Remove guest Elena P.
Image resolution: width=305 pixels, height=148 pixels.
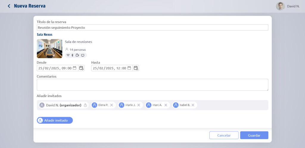click(x=111, y=105)
